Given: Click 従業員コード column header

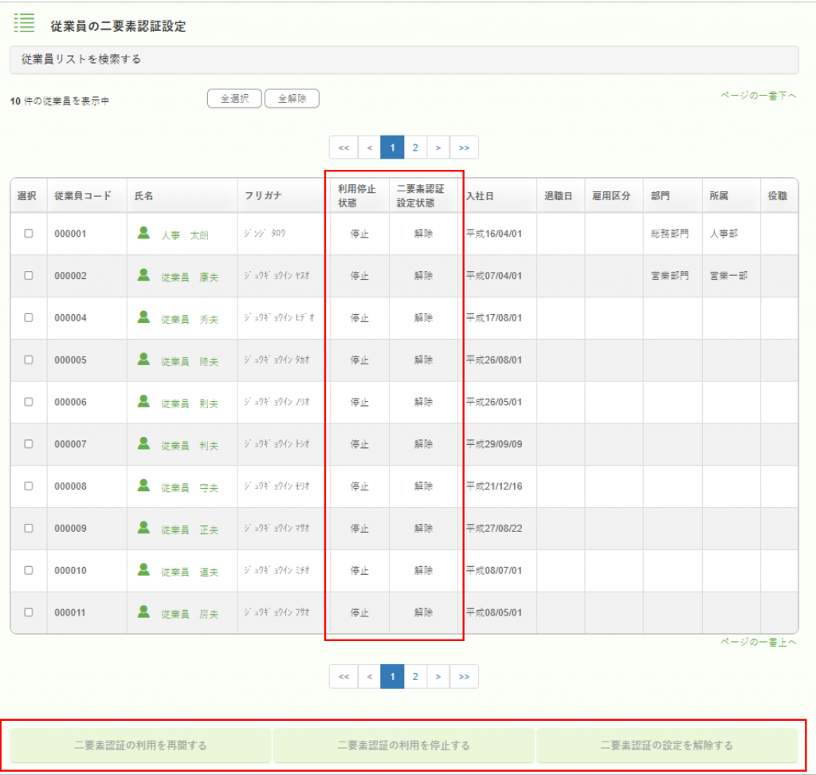Looking at the screenshot, I should (83, 196).
